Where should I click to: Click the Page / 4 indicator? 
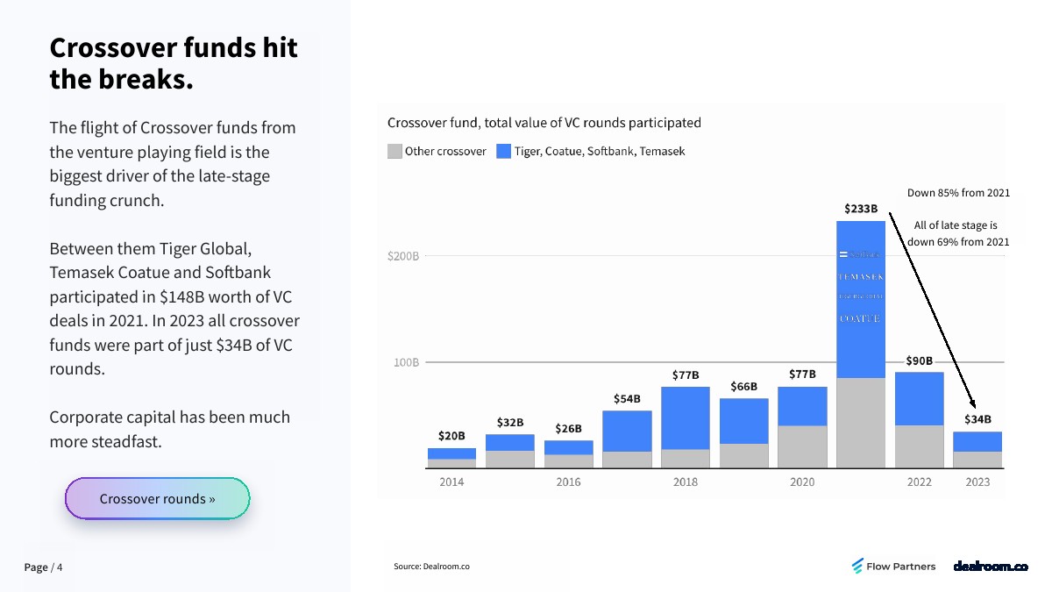43,567
